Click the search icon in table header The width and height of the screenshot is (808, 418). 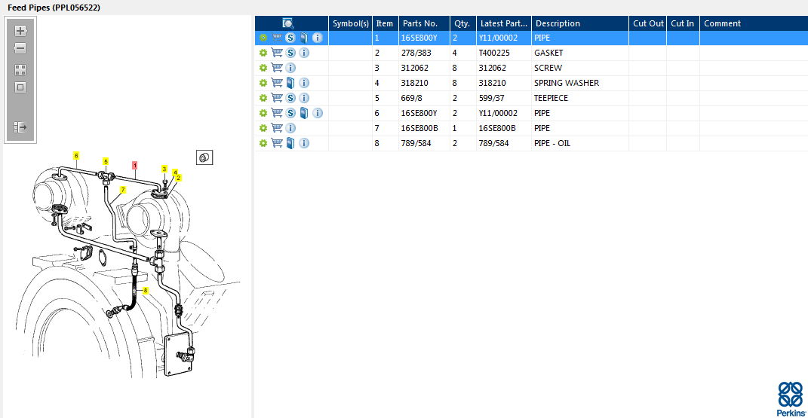[x=288, y=23]
